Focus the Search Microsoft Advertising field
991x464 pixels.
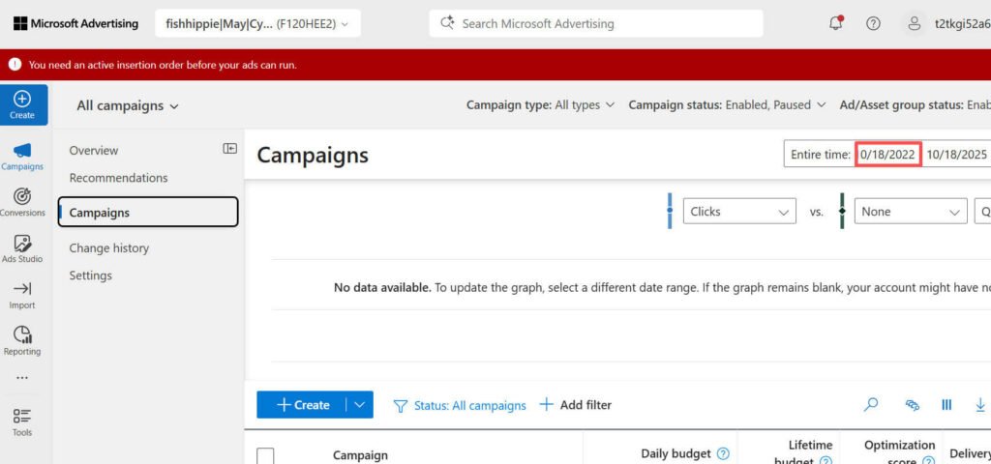[596, 24]
